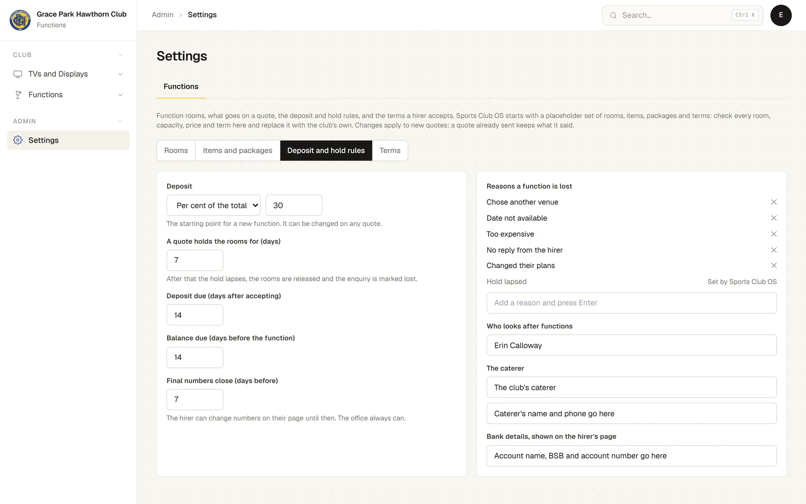Click the quote hold days field
The height and width of the screenshot is (504, 806).
195,260
